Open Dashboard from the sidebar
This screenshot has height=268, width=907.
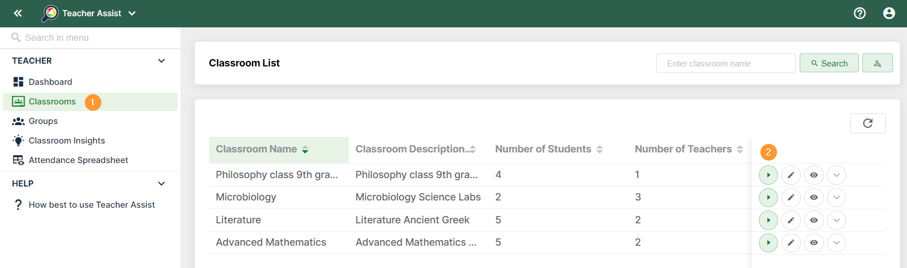pyautogui.click(x=50, y=82)
